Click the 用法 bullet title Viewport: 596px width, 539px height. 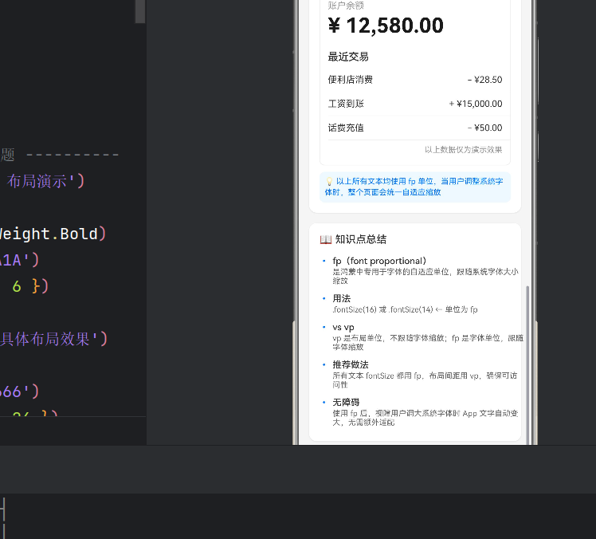click(x=341, y=298)
